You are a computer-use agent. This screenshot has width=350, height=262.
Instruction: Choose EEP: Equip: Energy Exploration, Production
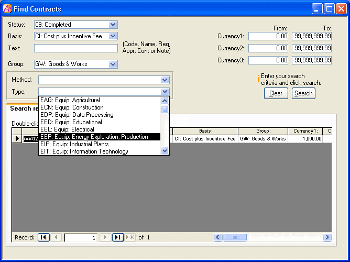tap(100, 137)
